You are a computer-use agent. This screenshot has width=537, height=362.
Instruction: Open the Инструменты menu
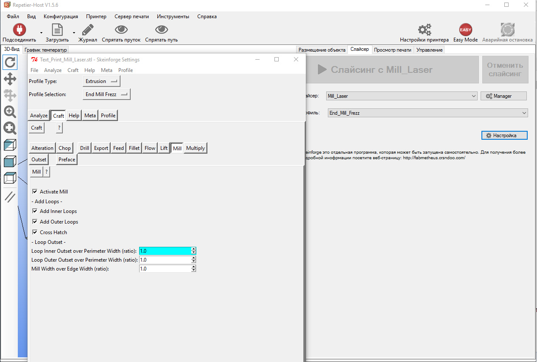tap(173, 17)
